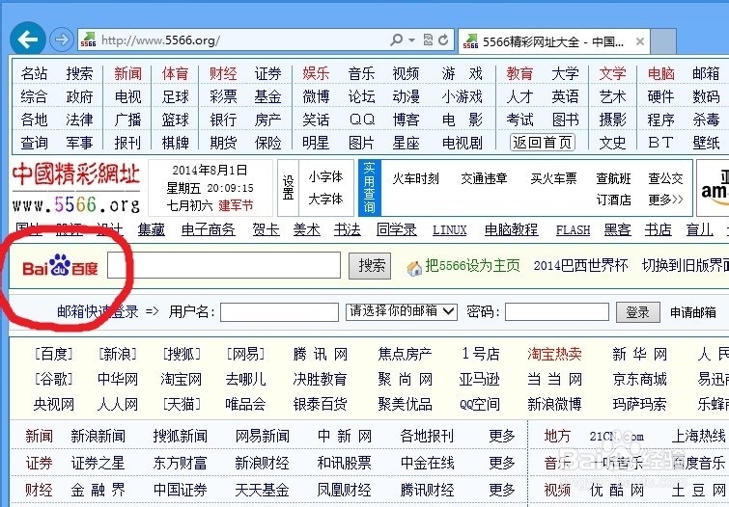Image resolution: width=729 pixels, height=507 pixels.
Task: Open the 新浪微博 link
Action: [x=554, y=404]
